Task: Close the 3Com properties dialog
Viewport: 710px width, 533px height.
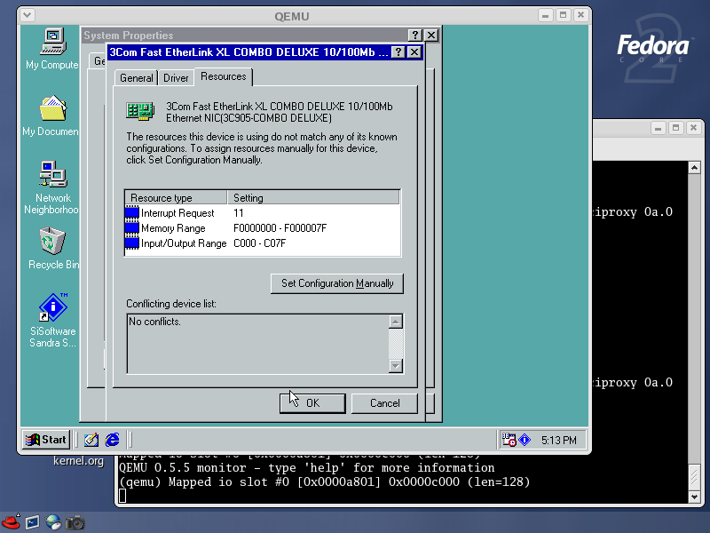Action: click(414, 52)
